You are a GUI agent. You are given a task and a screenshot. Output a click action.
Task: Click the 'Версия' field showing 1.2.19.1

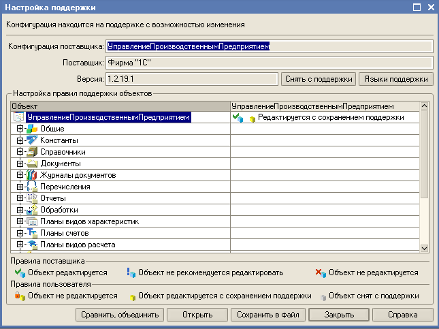tap(192, 79)
